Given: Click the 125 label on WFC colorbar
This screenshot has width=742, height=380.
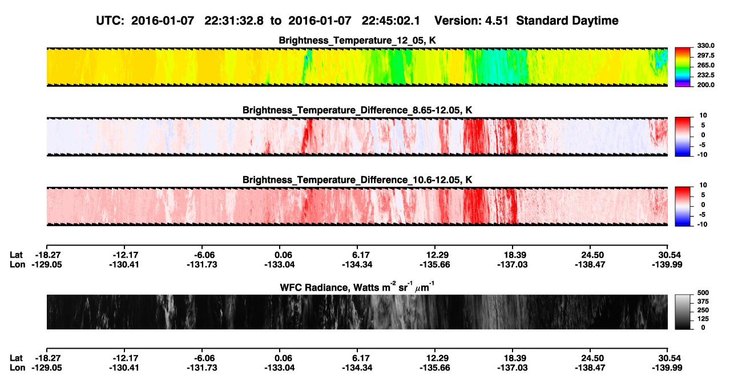Looking at the screenshot, I should (703, 319).
